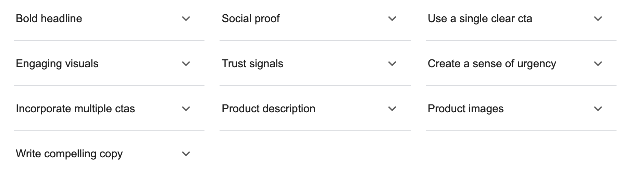Viewport: 622px width, 172px height.
Task: Select the Use a single clear cta text
Action: [480, 19]
